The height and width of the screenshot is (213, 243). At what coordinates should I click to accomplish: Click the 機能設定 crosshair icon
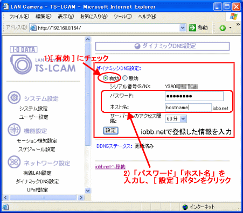pyautogui.click(x=14, y=130)
